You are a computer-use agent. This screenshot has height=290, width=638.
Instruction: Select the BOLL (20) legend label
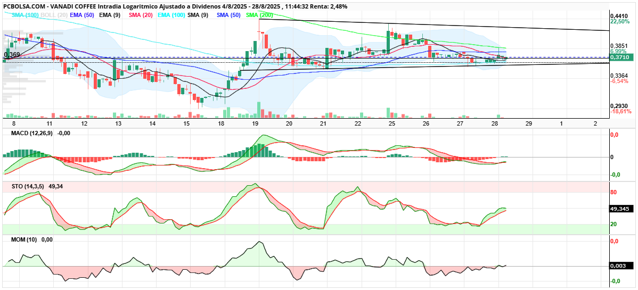tap(54, 15)
